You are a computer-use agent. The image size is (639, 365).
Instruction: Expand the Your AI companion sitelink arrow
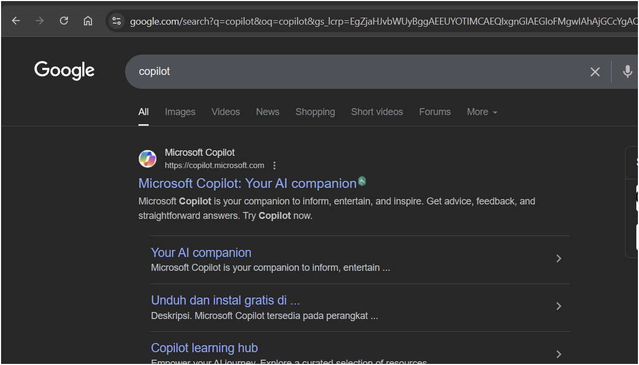(559, 258)
